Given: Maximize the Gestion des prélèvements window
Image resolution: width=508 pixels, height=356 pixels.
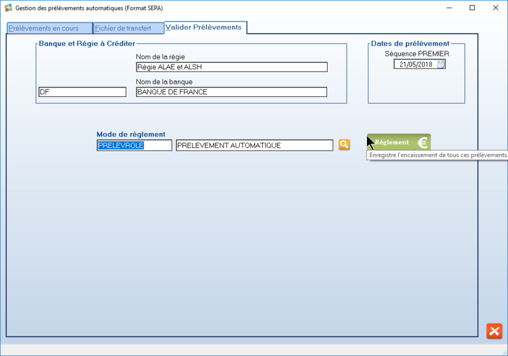Looking at the screenshot, I should click(472, 8).
